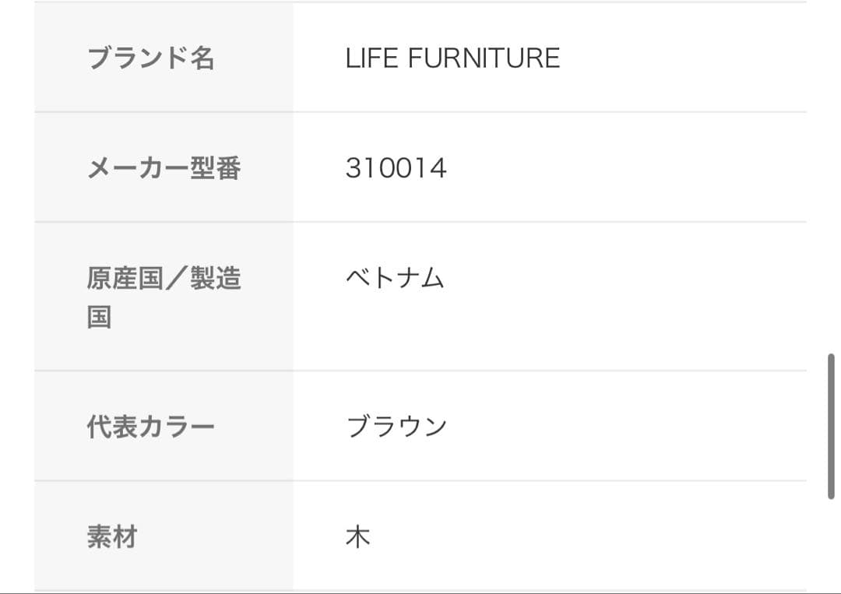
Task: Click the model number 310014
Action: click(x=396, y=168)
